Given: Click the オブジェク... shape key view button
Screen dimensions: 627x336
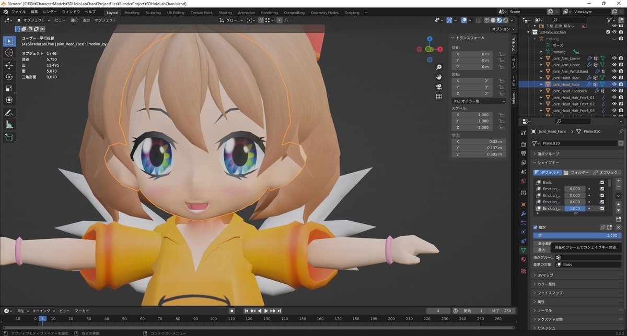Looking at the screenshot, I should coord(607,173).
